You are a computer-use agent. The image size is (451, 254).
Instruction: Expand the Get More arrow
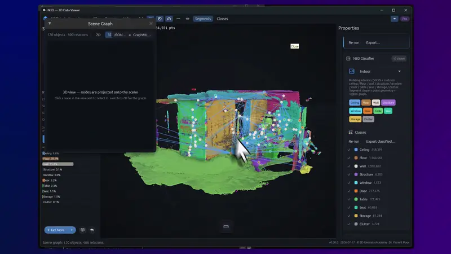click(x=72, y=230)
